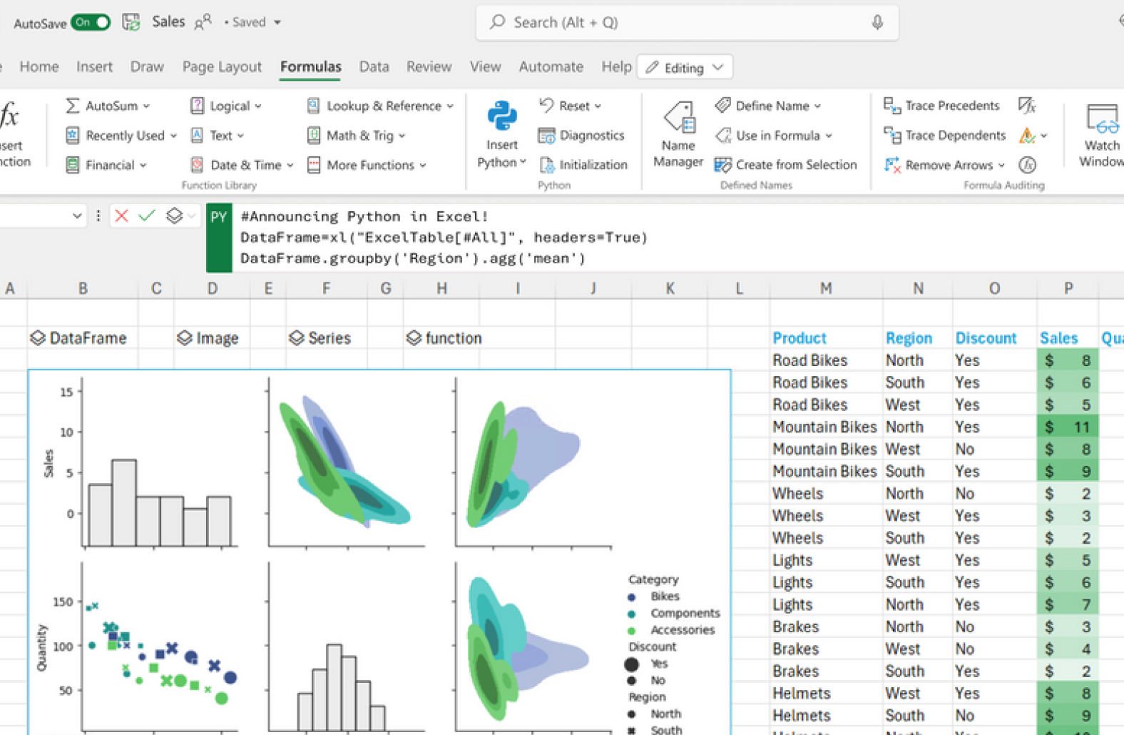Open Use in Formula menu
Viewport: 1124px width, 735px height.
pyautogui.click(x=774, y=136)
